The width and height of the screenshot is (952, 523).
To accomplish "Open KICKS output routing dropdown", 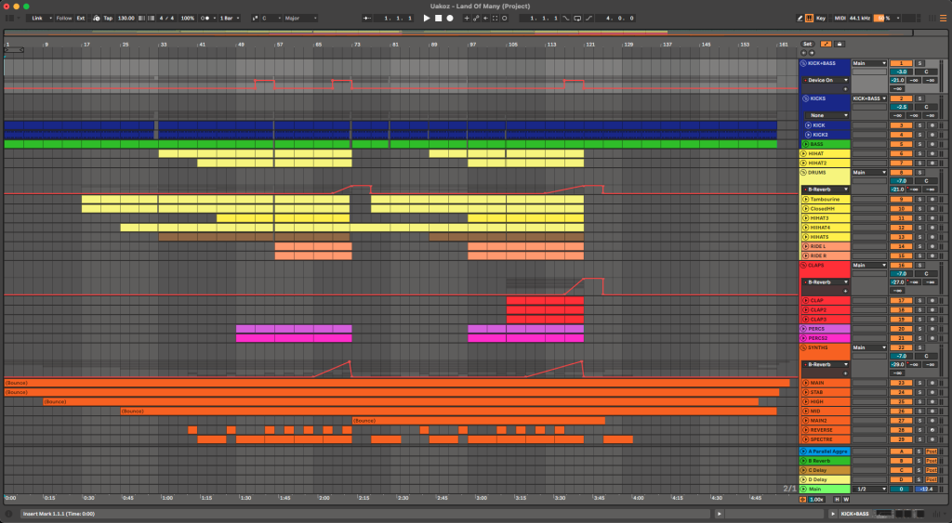I will pyautogui.click(x=869, y=98).
